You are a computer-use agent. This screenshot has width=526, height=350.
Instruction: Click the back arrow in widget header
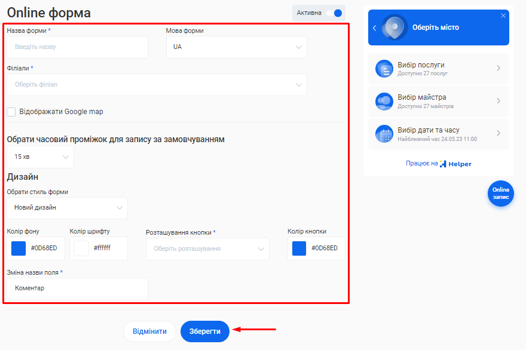[375, 28]
